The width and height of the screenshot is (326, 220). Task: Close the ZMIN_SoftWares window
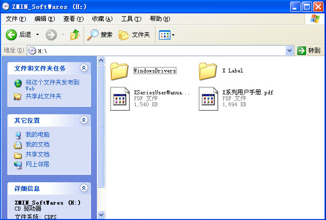click(x=319, y=7)
